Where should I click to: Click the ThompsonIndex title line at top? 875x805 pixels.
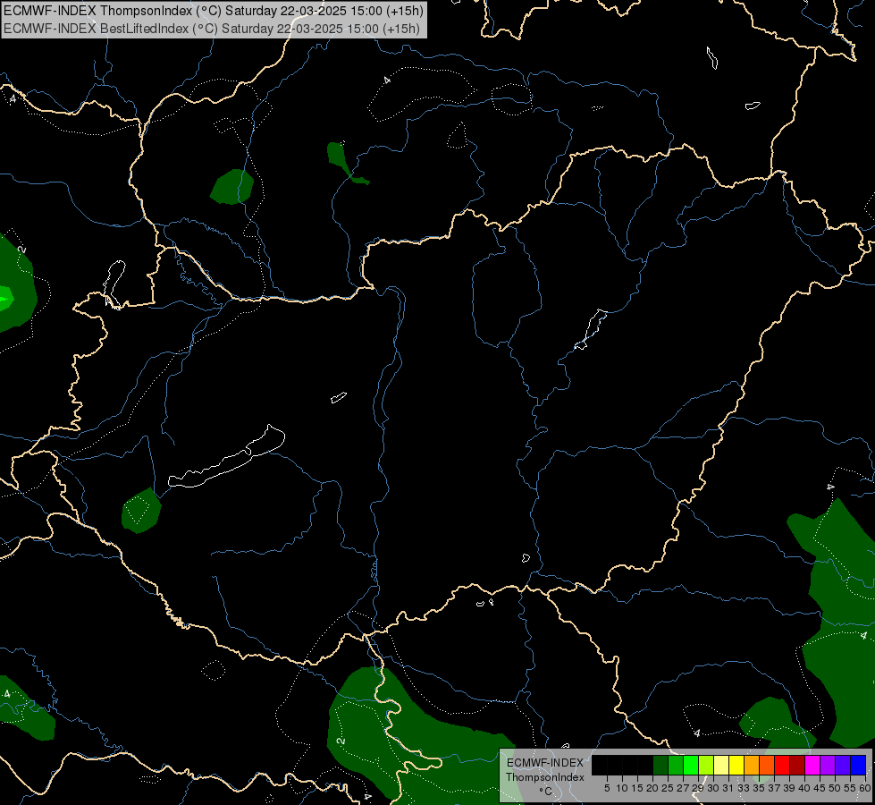[214, 11]
